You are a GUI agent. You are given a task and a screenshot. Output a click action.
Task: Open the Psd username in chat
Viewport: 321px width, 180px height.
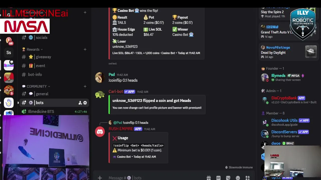112,74
